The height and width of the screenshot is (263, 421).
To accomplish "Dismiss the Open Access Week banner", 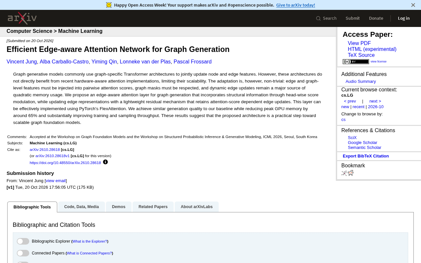I will point(413,5).
